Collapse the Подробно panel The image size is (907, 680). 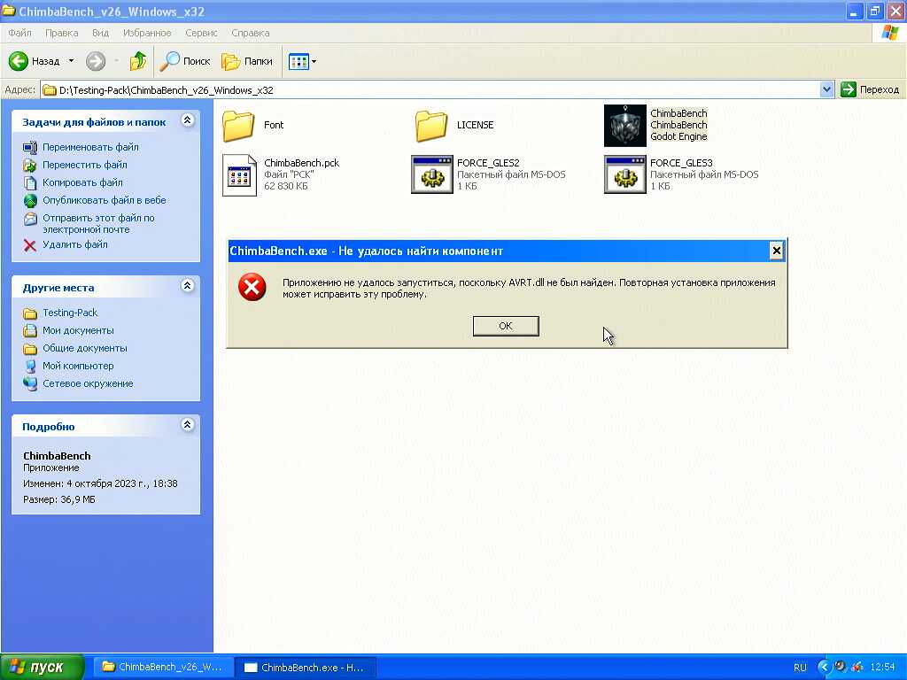[x=188, y=425]
